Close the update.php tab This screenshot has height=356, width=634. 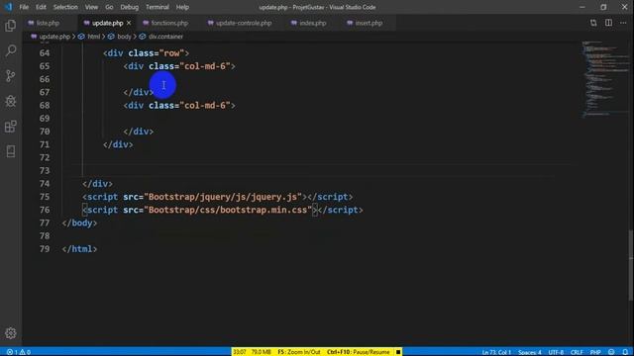129,23
